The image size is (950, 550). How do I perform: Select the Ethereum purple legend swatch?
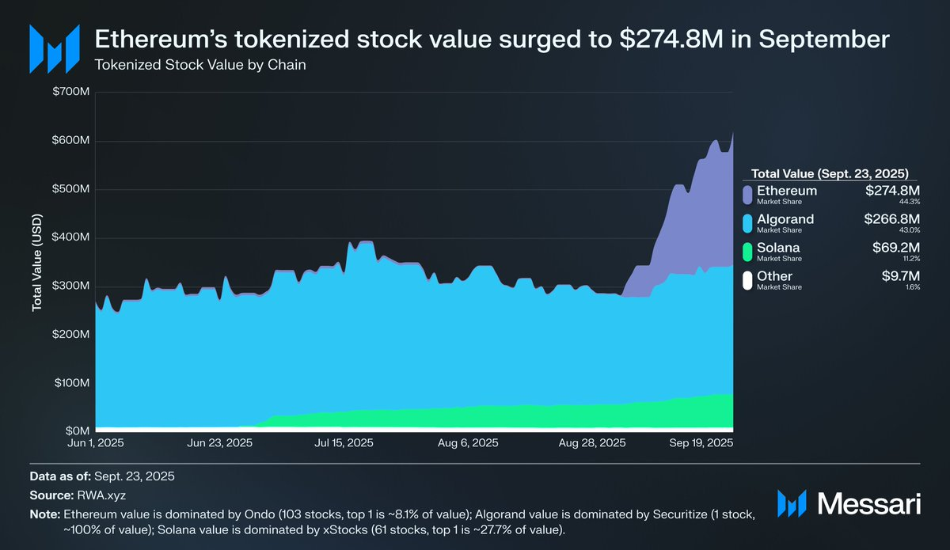click(x=747, y=195)
